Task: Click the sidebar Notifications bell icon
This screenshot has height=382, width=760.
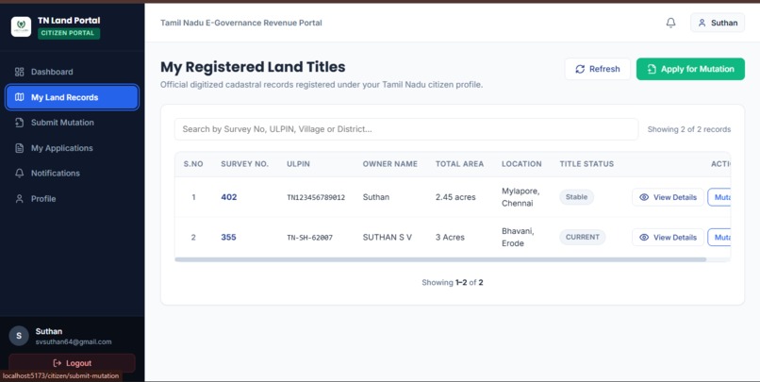Action: [x=20, y=173]
